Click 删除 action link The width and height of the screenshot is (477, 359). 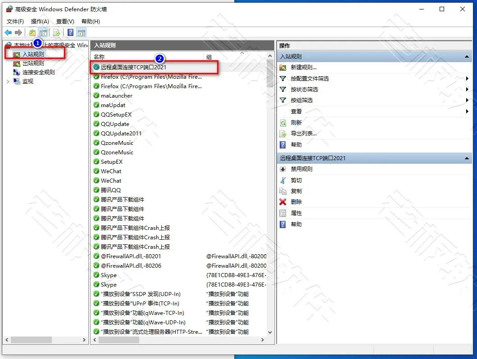(296, 202)
